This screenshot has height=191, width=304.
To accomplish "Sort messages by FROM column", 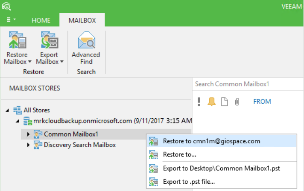I will (x=262, y=102).
